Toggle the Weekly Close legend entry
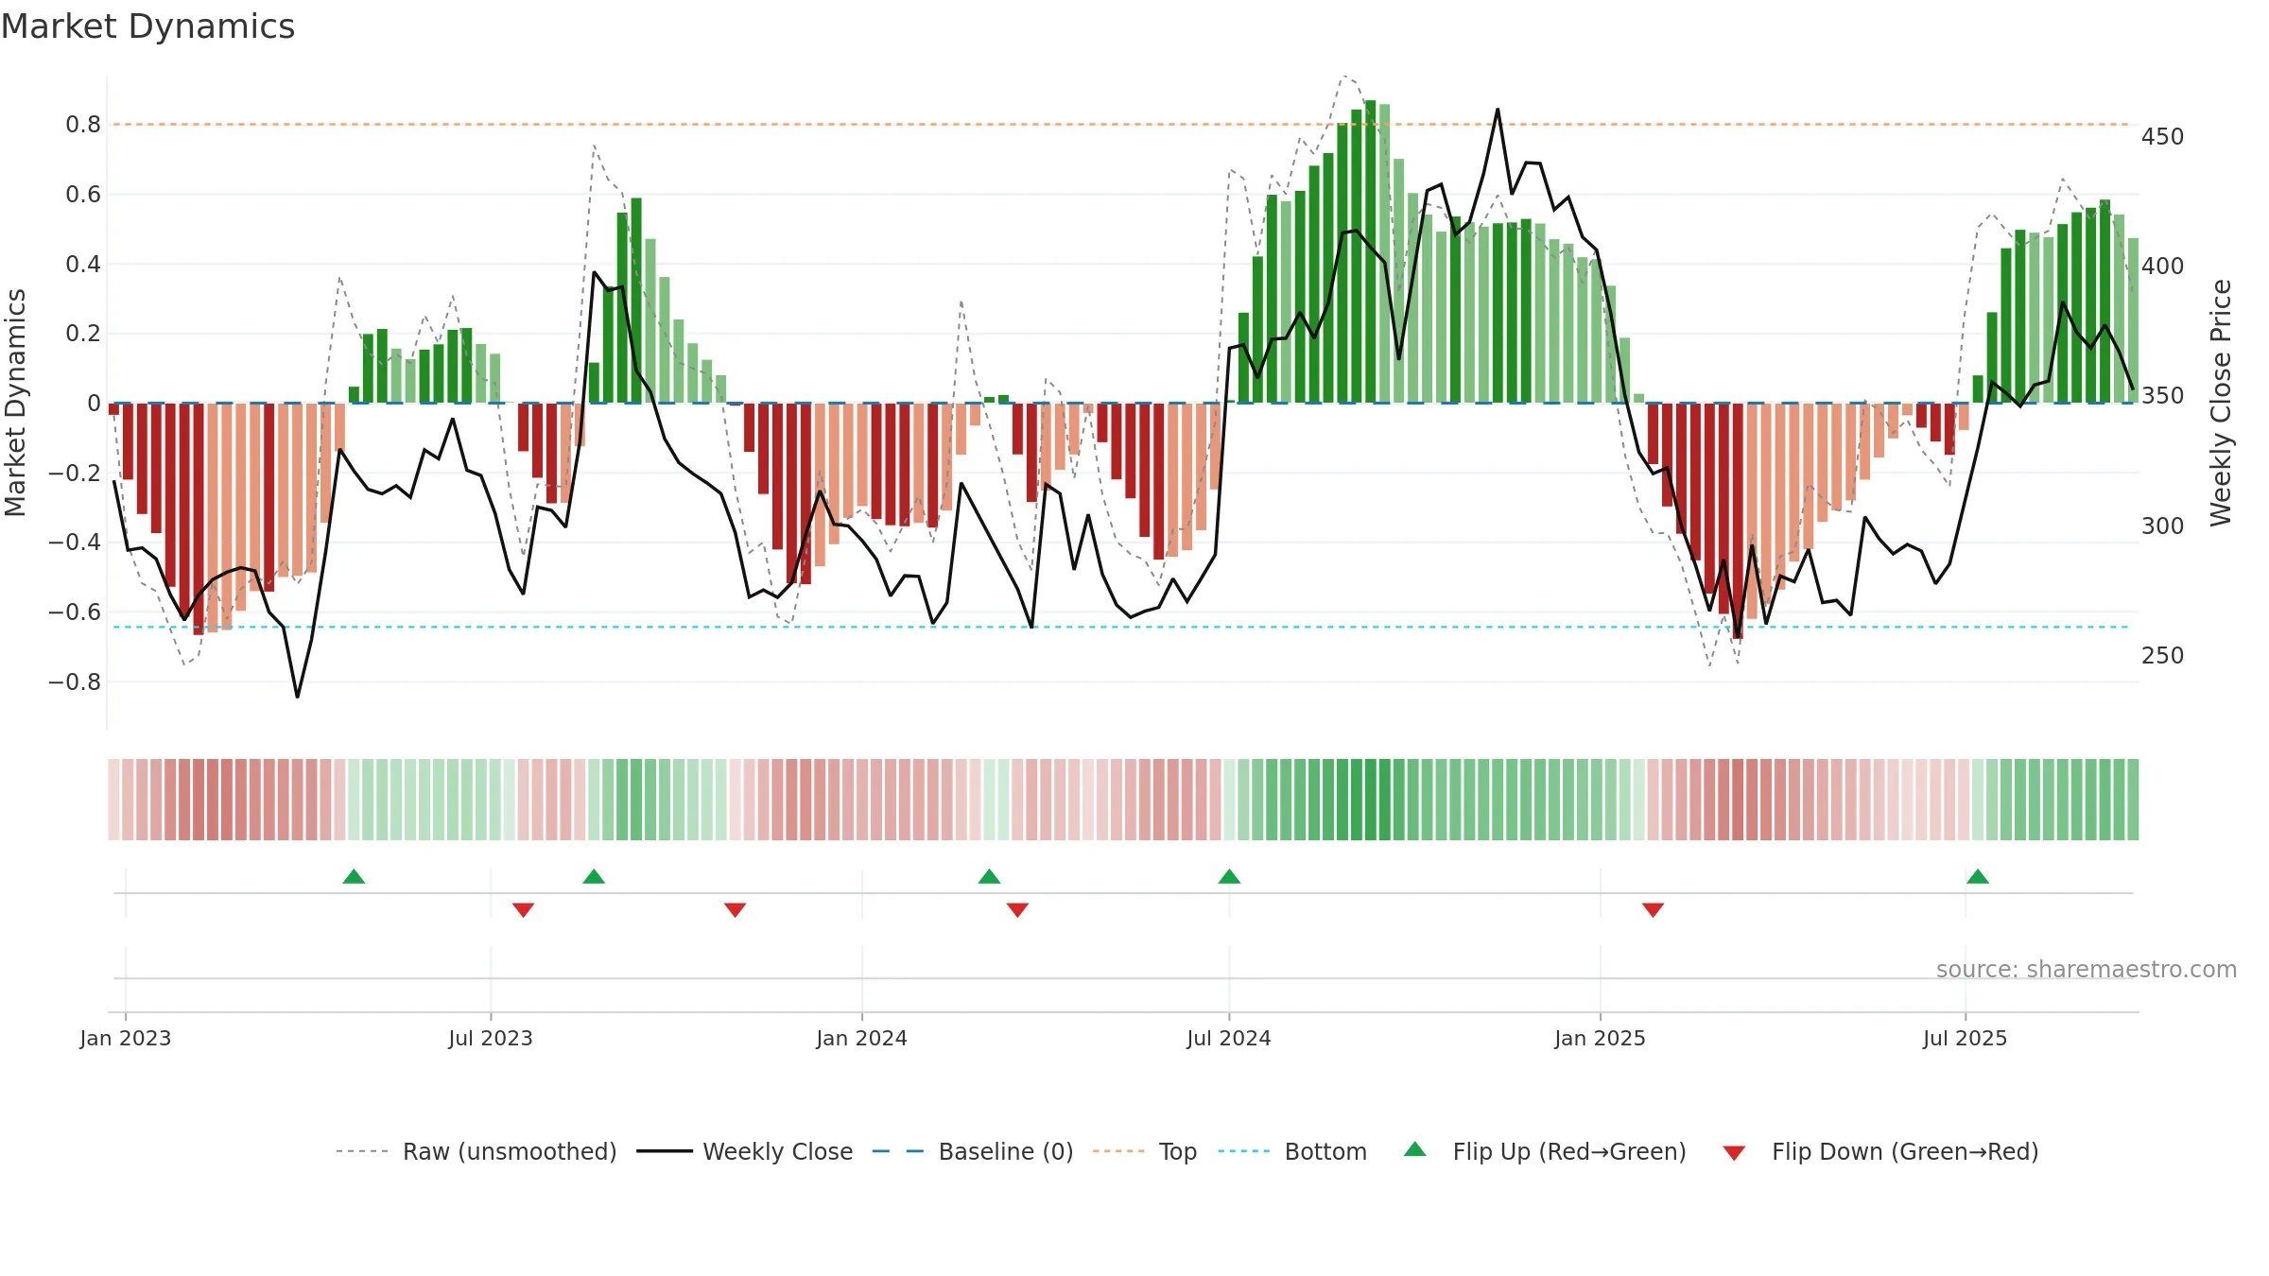 tap(744, 1151)
